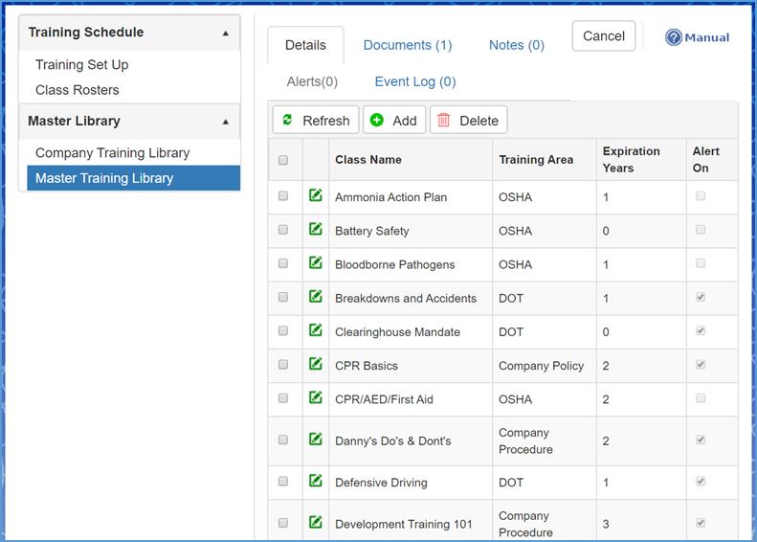Edit the Danny's Do's & Dont's row
Image resolution: width=757 pixels, height=542 pixels.
(315, 440)
